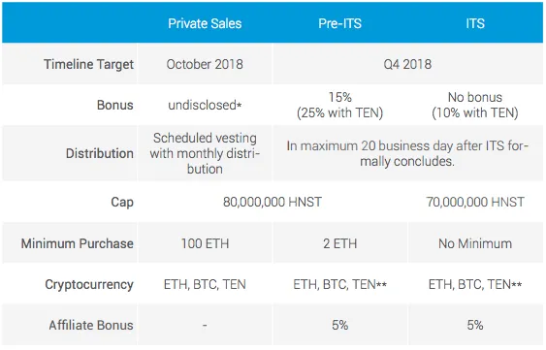Viewport: 546px width, 350px height.
Task: Click the 2 ETH minimum purchase cell
Action: pos(339,243)
